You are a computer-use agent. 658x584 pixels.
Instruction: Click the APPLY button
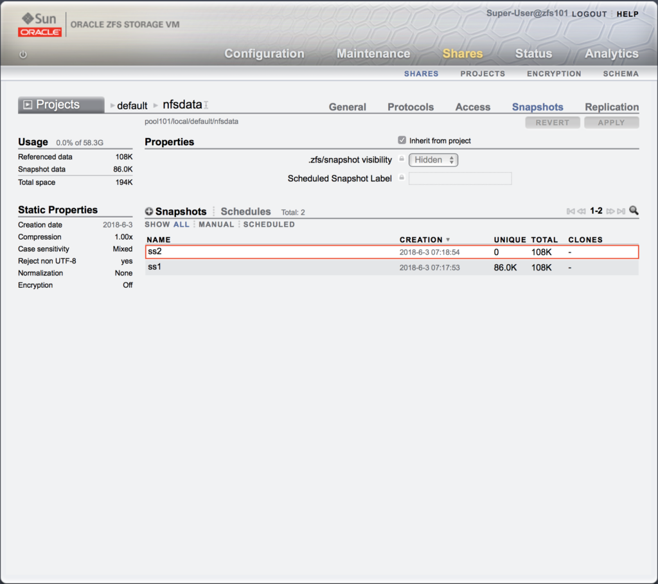click(x=612, y=123)
